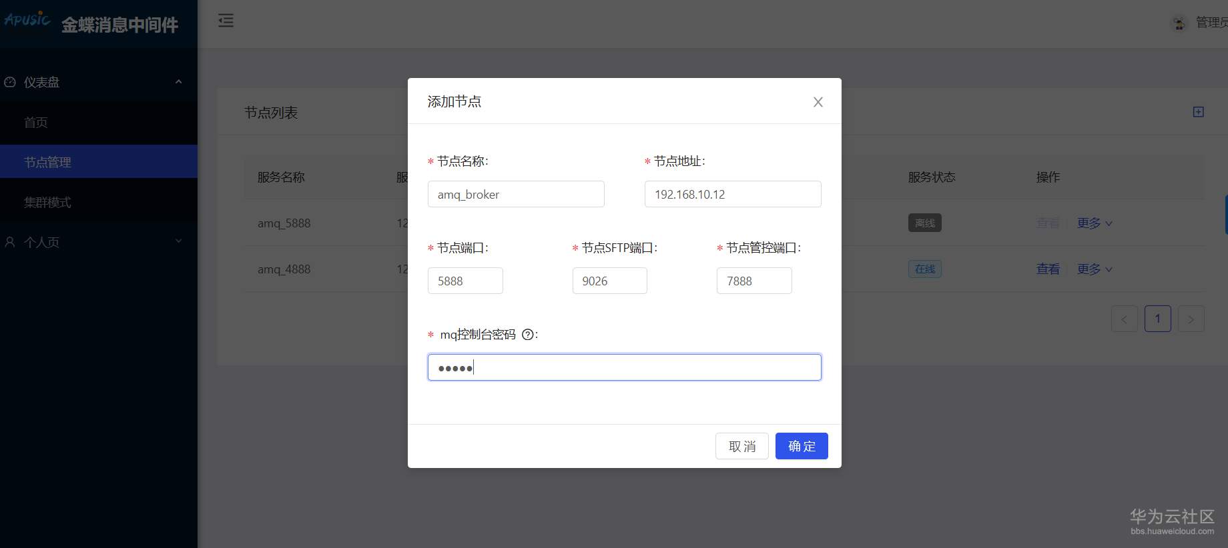Viewport: 1228px width, 548px height.
Task: Go to the previous page arrow
Action: click(1125, 319)
